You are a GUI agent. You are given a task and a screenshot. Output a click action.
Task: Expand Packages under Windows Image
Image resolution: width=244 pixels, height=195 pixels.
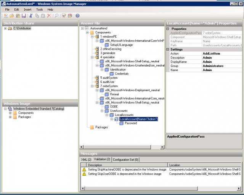10,117
